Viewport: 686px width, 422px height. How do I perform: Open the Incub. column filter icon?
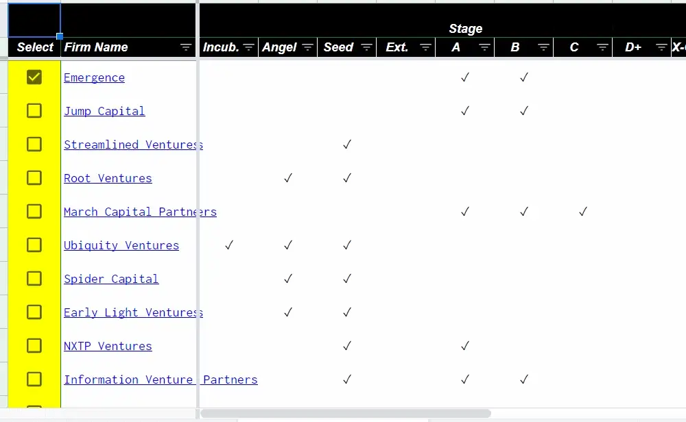[248, 47]
